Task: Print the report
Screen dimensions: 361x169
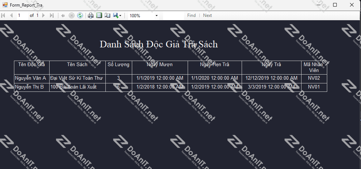Action: pyautogui.click(x=91, y=15)
